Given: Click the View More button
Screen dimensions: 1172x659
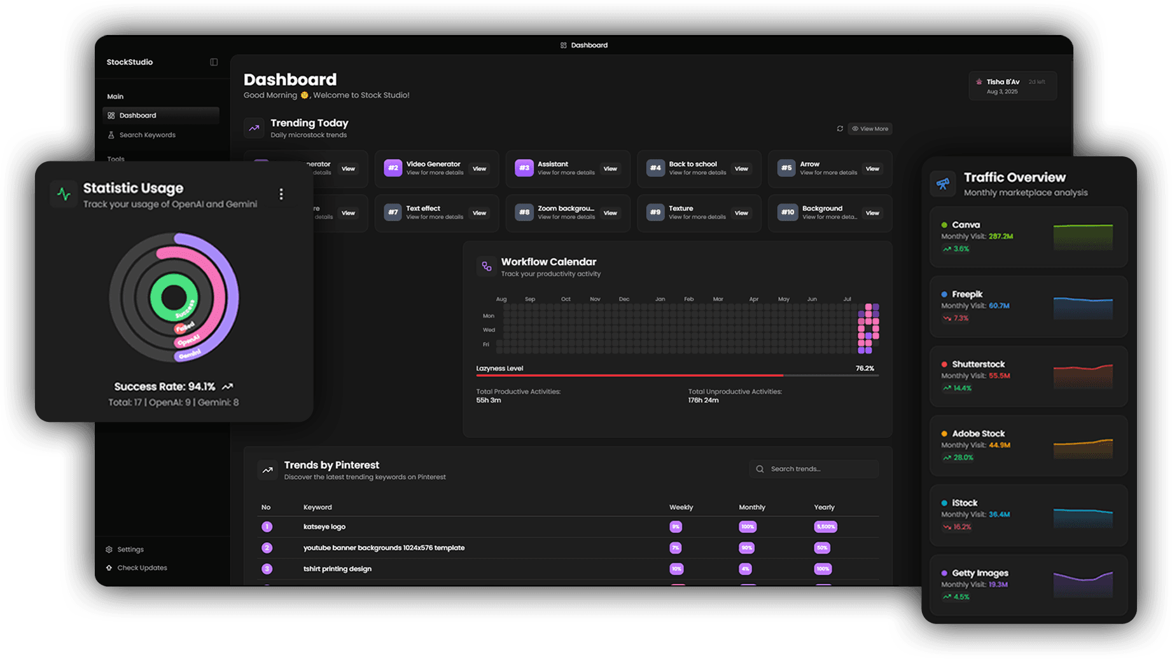Looking at the screenshot, I should click(870, 129).
